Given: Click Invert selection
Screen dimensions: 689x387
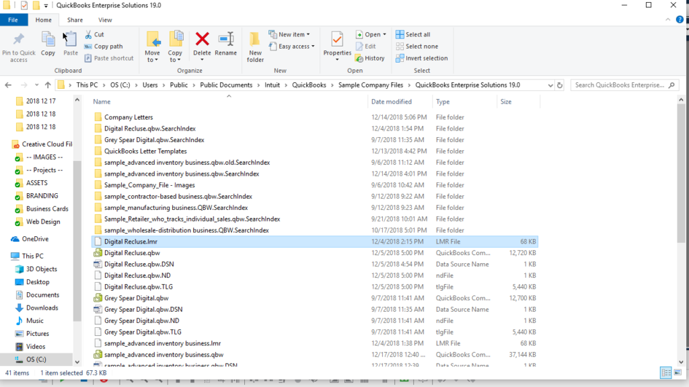Looking at the screenshot, I should point(422,58).
